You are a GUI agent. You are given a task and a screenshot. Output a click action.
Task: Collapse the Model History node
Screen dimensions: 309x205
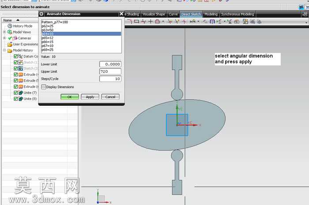4,50
